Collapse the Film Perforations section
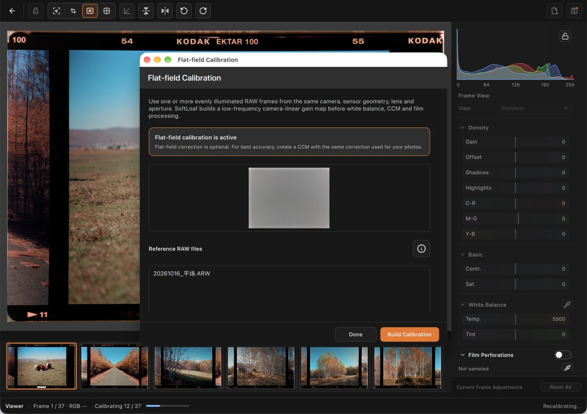587x414 pixels. [x=463, y=355]
